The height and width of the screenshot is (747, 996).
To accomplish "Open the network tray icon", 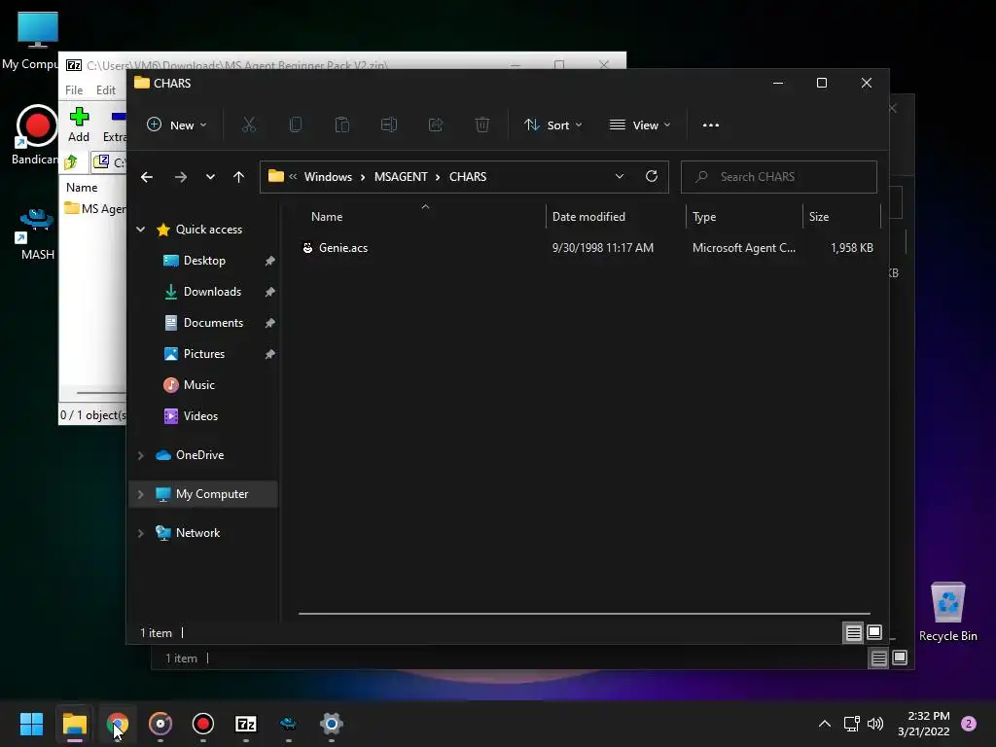I will pyautogui.click(x=851, y=724).
